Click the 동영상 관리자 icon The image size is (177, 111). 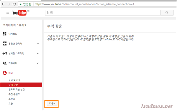(5, 44)
